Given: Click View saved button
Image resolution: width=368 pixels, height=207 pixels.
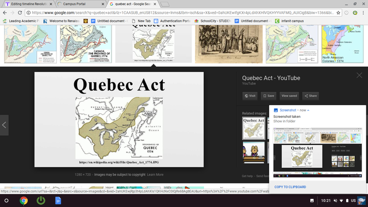Looking at the screenshot, I should [x=289, y=96].
